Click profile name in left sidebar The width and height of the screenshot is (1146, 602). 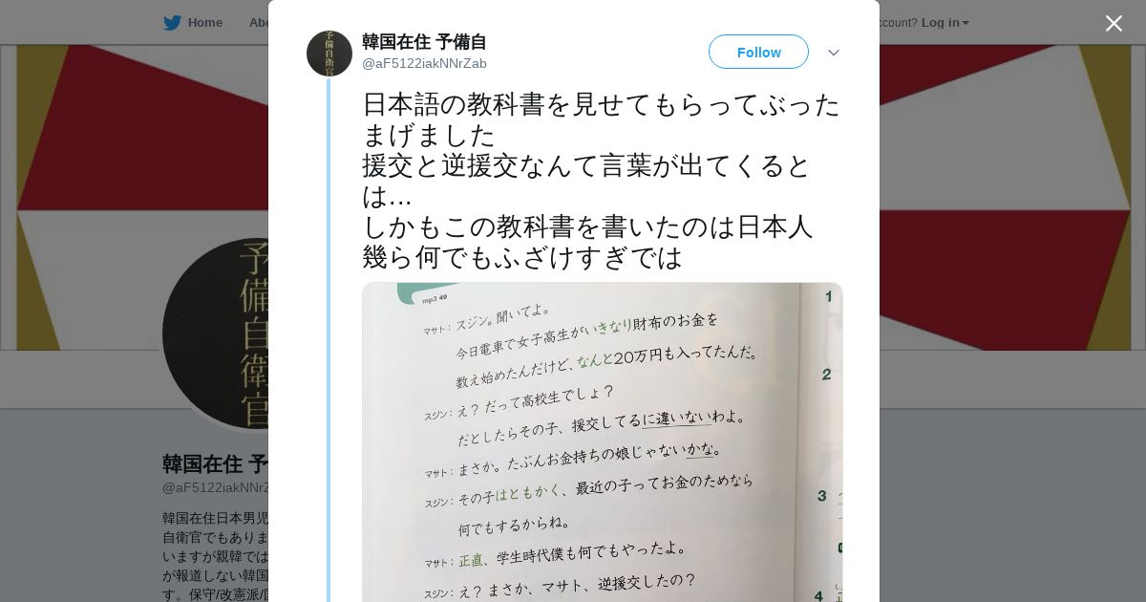point(215,464)
